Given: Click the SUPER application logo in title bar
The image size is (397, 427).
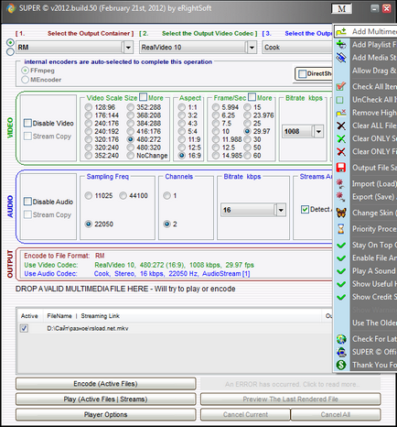Looking at the screenshot, I should tap(11, 8).
